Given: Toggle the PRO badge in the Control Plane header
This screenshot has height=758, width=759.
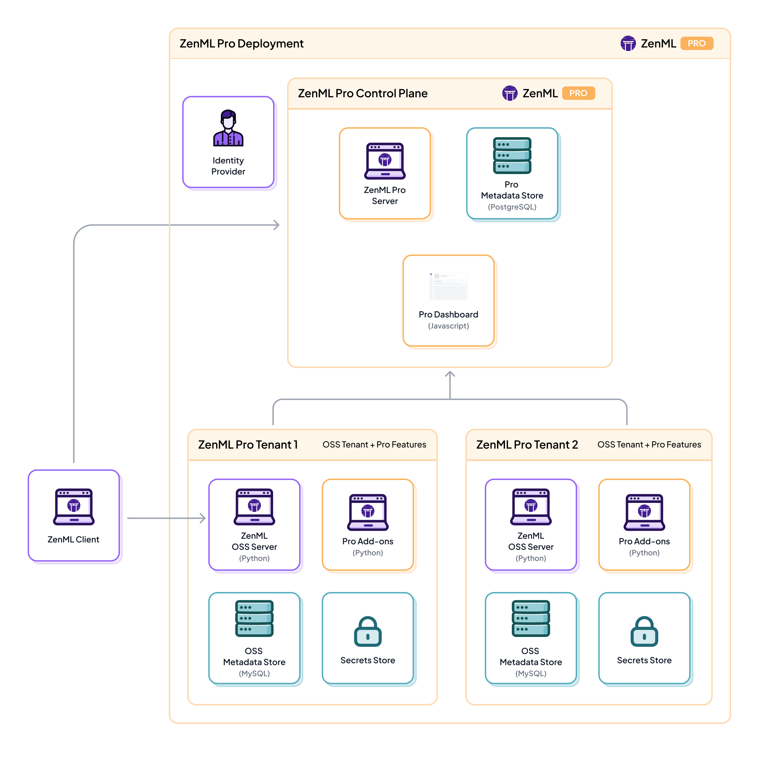Looking at the screenshot, I should 578,93.
